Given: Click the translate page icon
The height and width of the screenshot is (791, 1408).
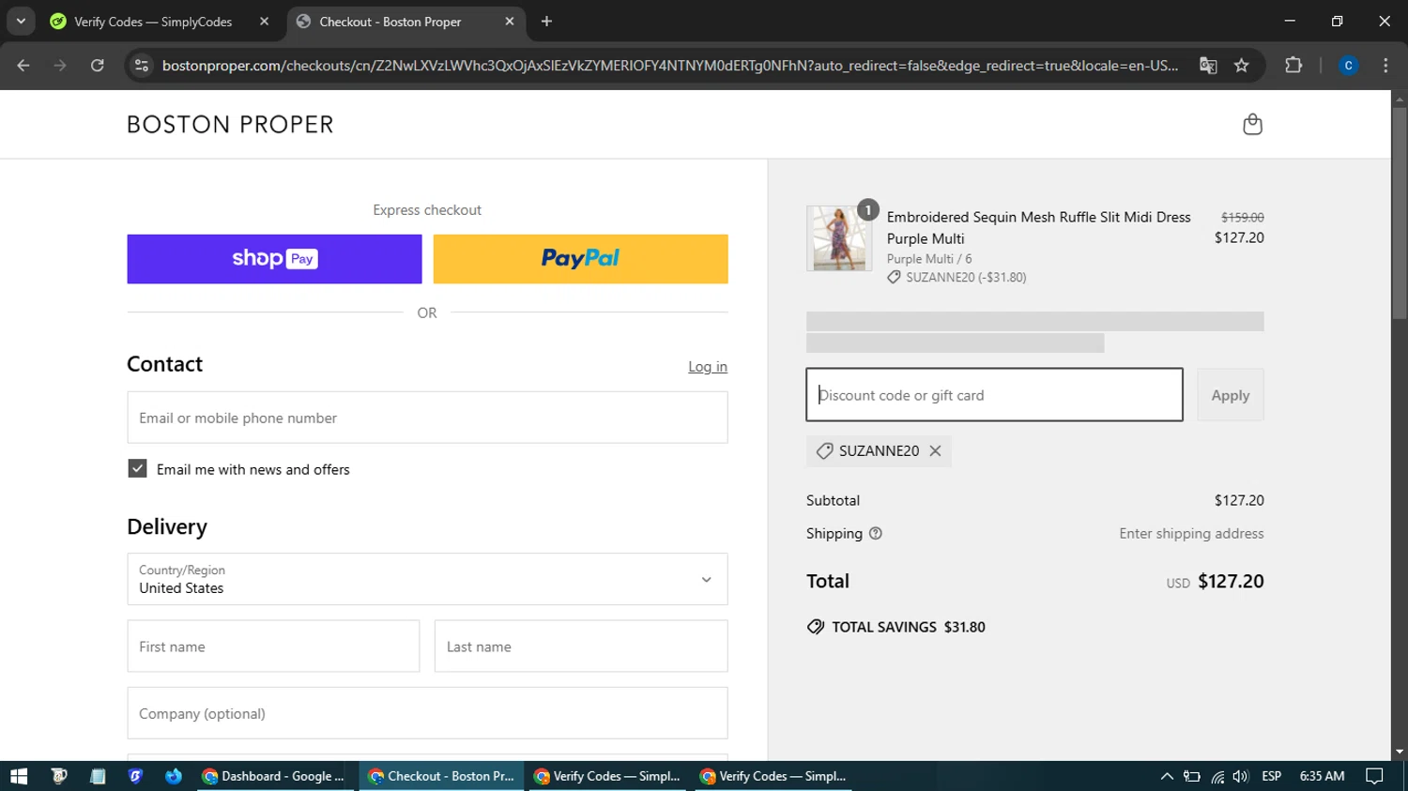Looking at the screenshot, I should click(x=1208, y=66).
